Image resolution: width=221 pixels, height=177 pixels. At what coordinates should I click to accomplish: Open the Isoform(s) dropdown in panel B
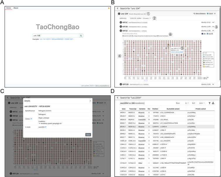[140, 18]
